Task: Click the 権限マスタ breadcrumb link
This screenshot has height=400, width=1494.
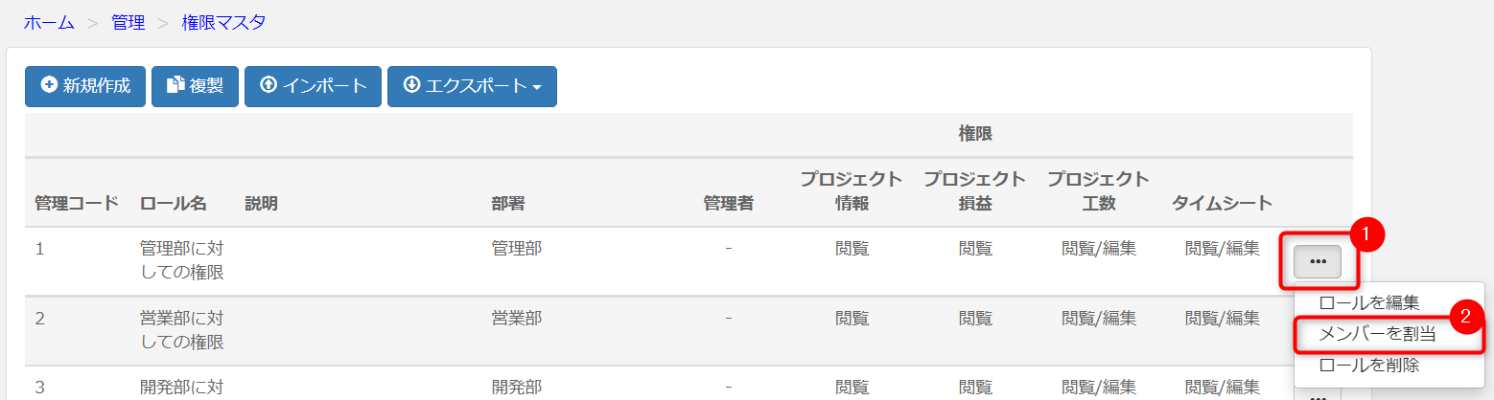Action: pos(223,22)
